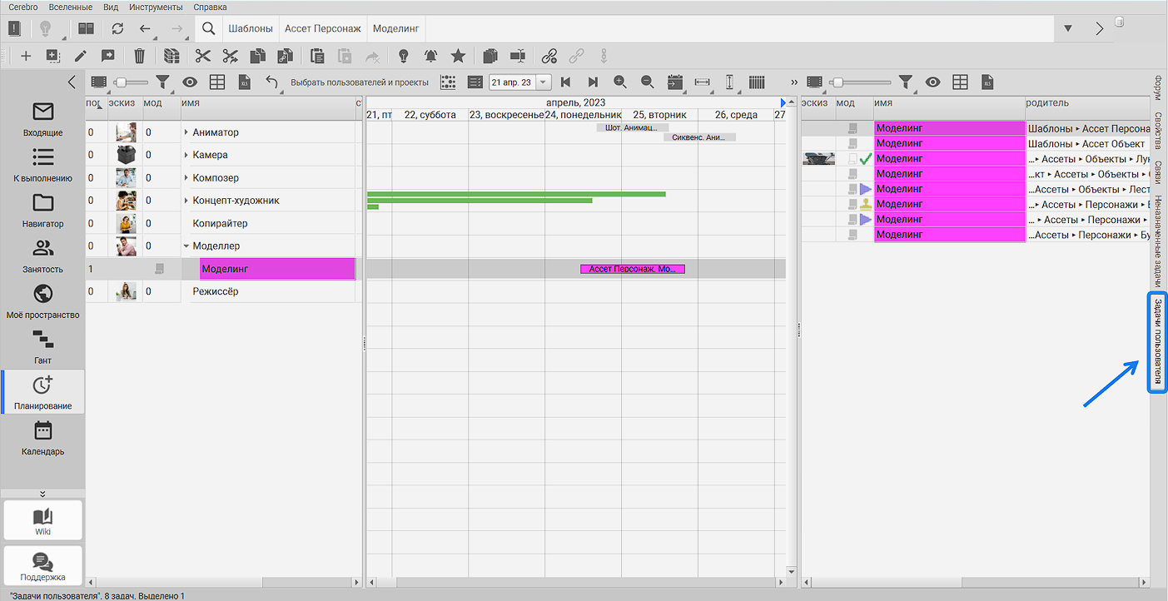Screen dimensions: 1168x601
Task: Click the refresh icon in top toolbar
Action: (117, 28)
